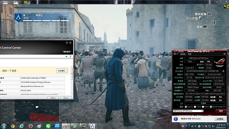
Task: Click the blue cloud app taskbar icon
Action: (x=57, y=126)
